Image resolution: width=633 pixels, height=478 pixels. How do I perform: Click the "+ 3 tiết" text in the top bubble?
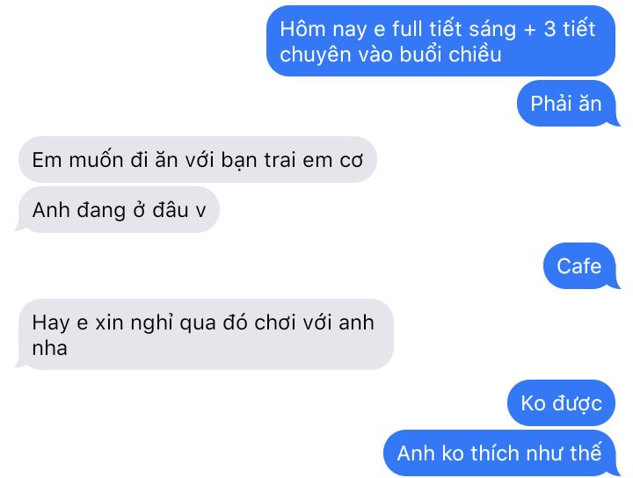click(559, 29)
